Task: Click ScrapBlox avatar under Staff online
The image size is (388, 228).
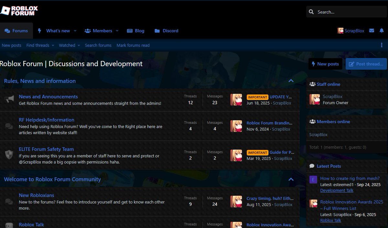Action: (315, 99)
